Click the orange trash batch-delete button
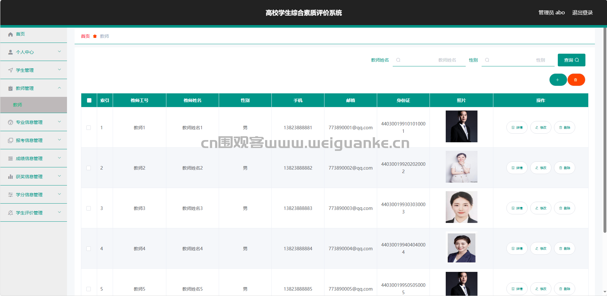 click(x=576, y=80)
